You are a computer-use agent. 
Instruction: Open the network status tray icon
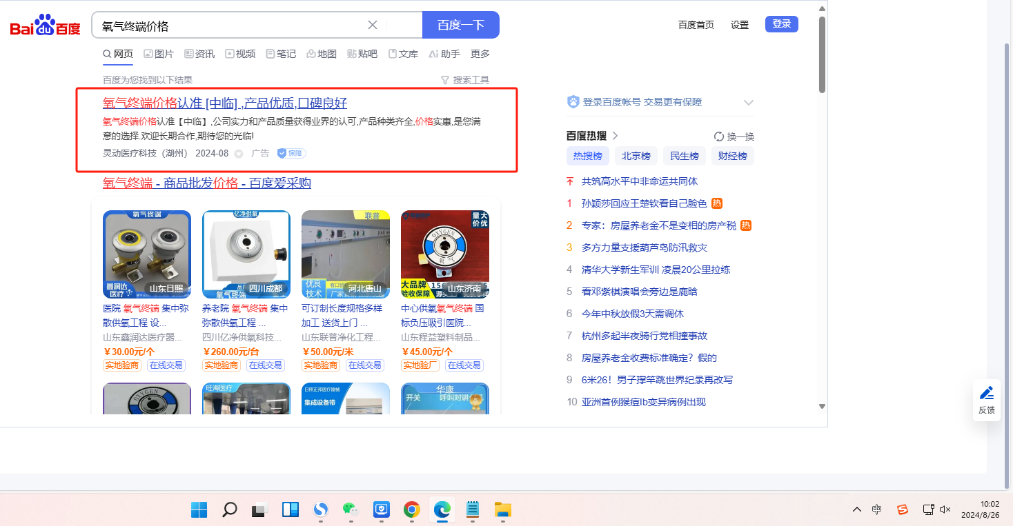pos(928,509)
